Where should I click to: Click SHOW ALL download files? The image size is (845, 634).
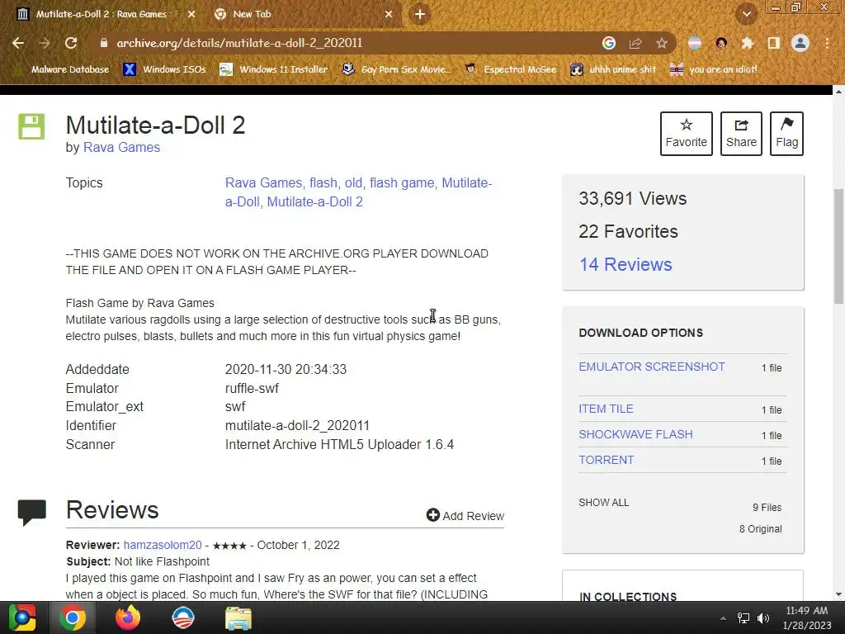click(x=603, y=503)
